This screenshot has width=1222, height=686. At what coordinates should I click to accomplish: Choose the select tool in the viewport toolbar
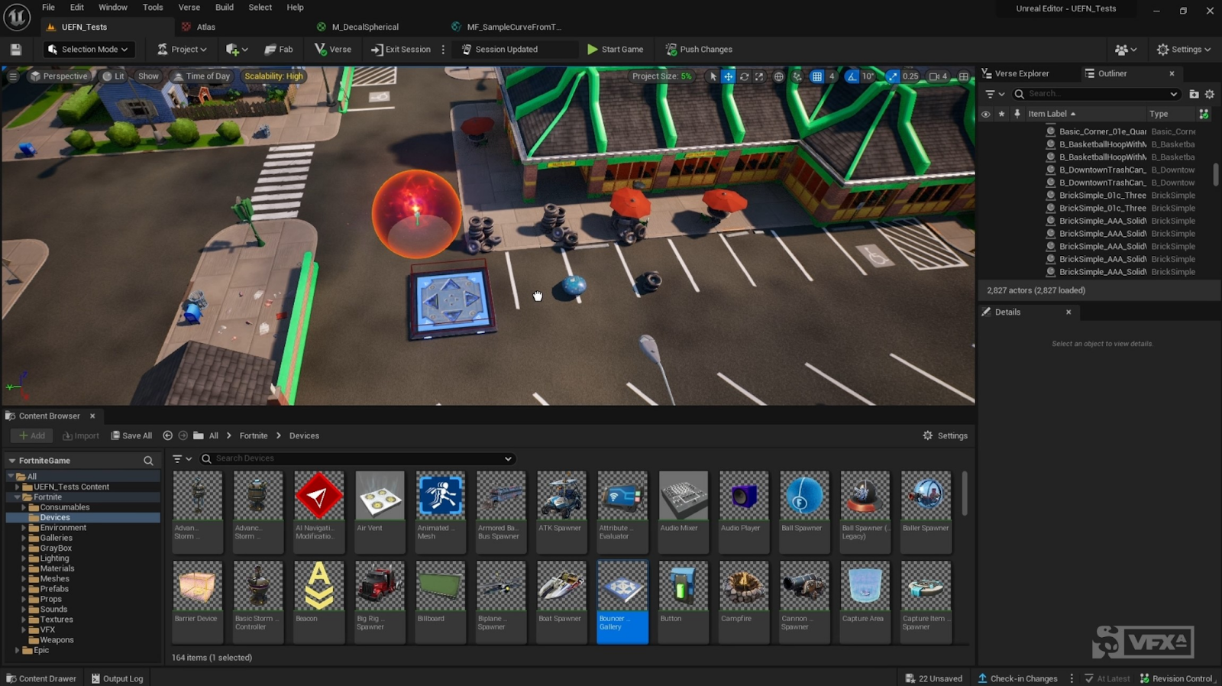pos(713,76)
